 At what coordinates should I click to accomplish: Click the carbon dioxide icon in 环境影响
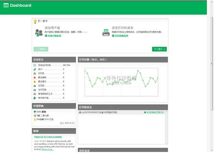[x=35, y=116]
